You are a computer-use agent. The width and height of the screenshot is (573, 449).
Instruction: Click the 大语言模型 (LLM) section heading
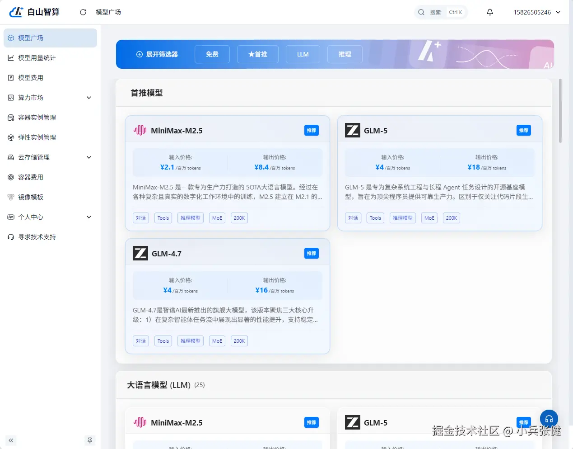[158, 385]
